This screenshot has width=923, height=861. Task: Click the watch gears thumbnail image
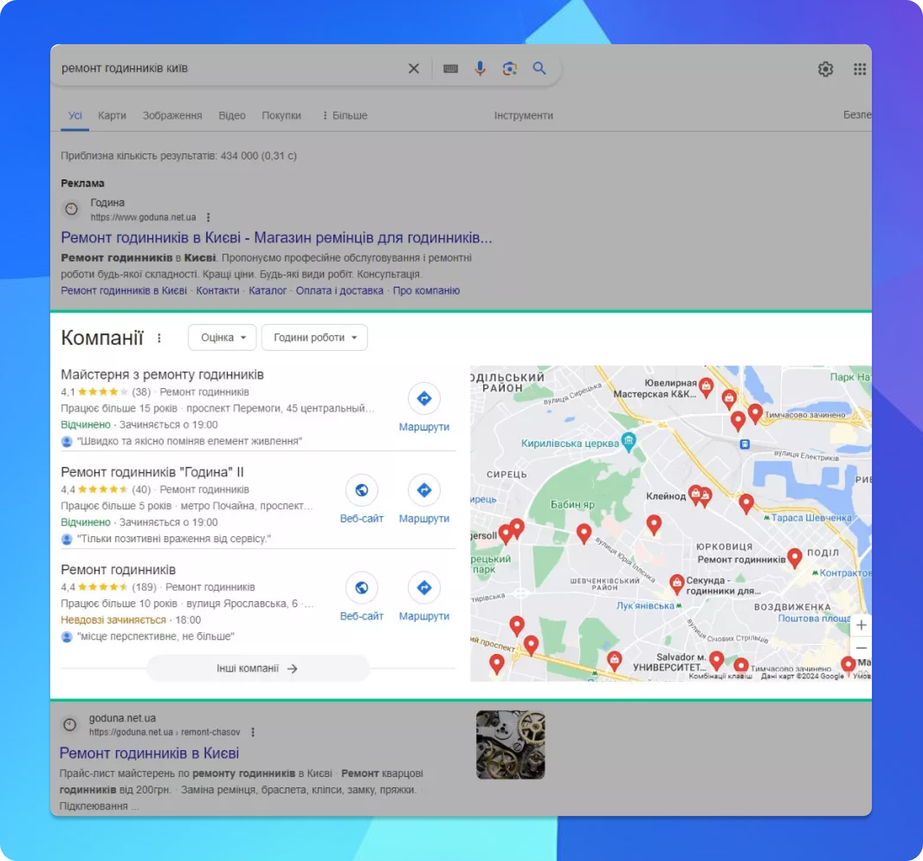[x=510, y=744]
